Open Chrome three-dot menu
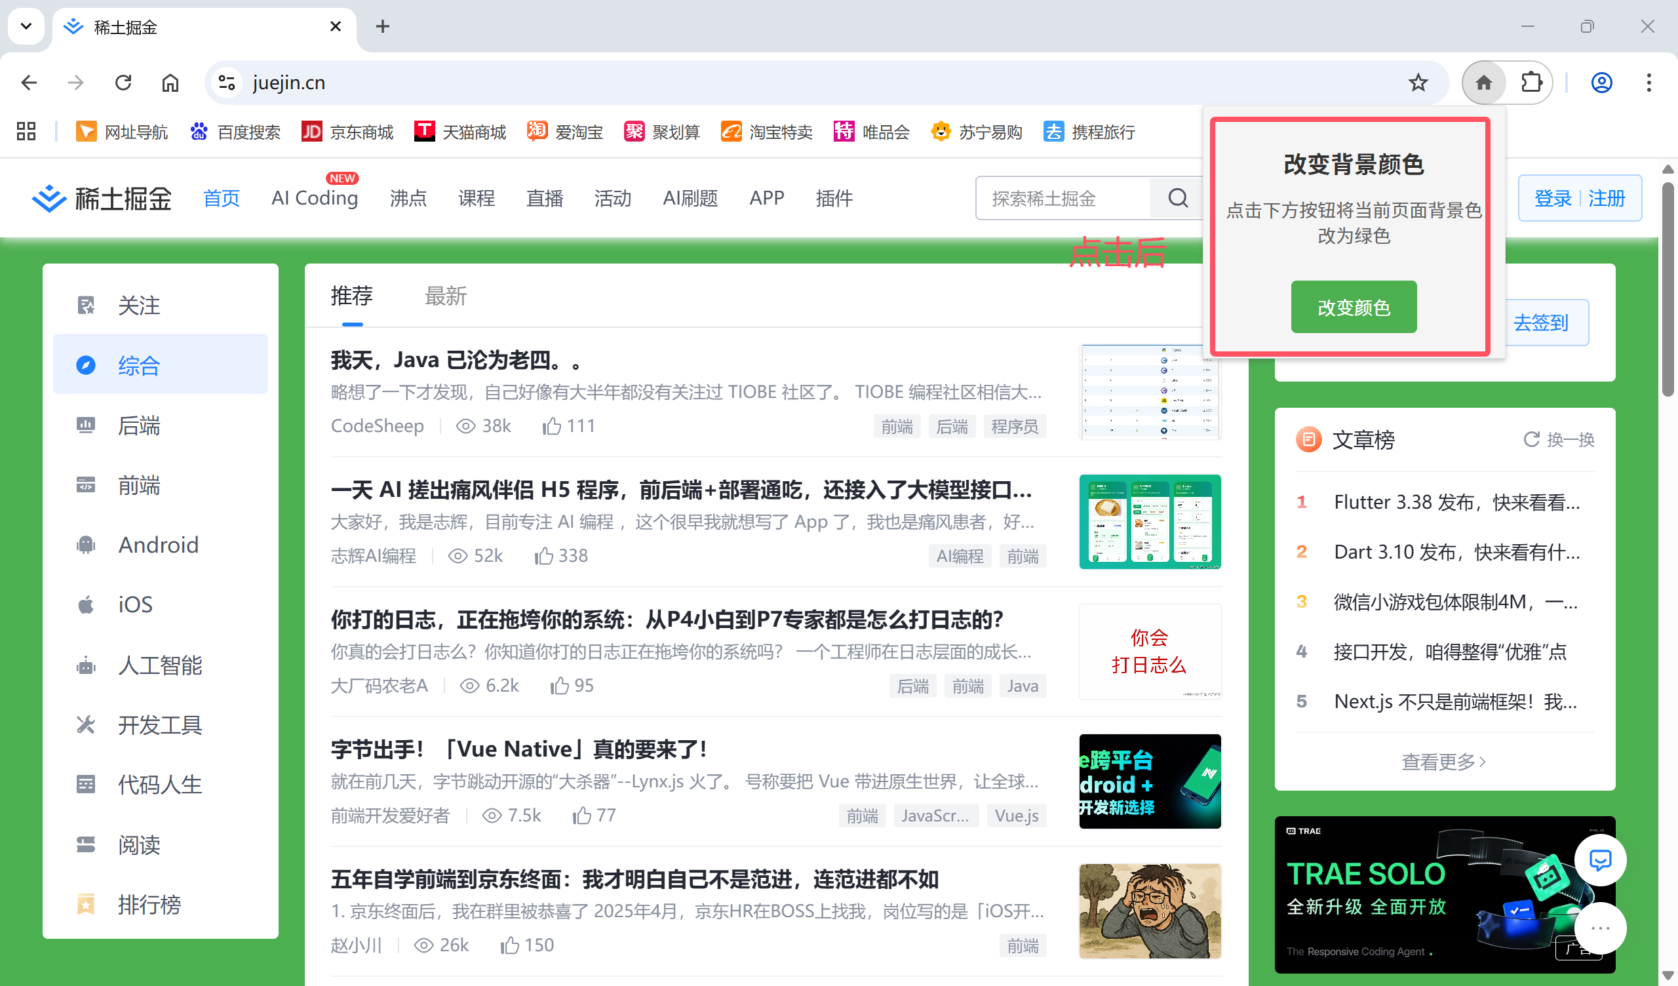 click(1648, 83)
